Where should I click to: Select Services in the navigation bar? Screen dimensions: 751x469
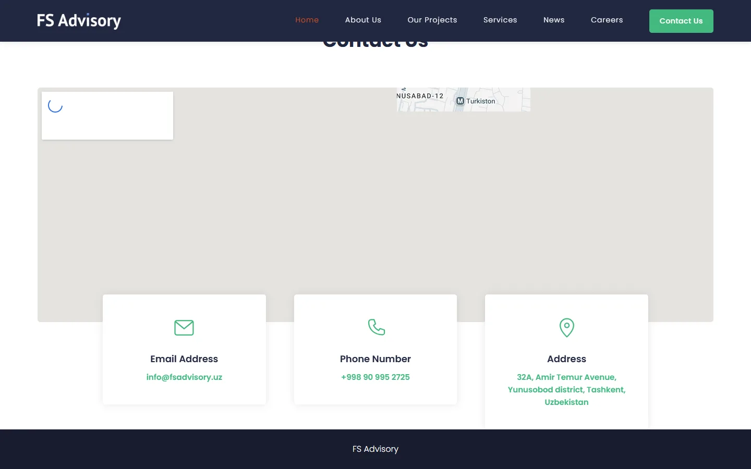pos(500,20)
